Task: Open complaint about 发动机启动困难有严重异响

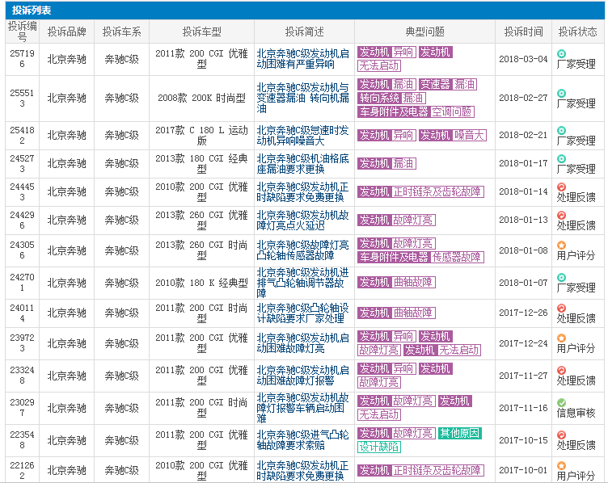Action: point(303,59)
